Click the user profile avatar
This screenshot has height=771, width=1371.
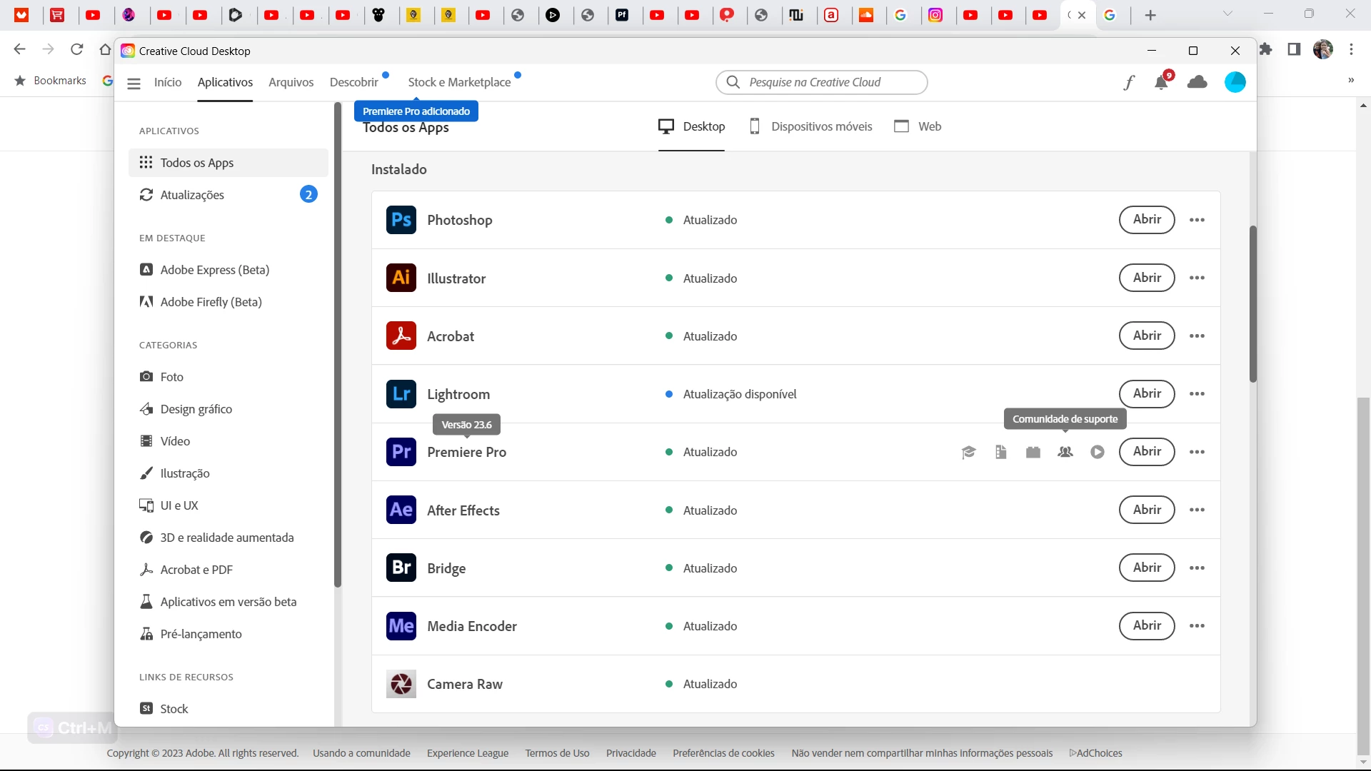click(x=1235, y=83)
